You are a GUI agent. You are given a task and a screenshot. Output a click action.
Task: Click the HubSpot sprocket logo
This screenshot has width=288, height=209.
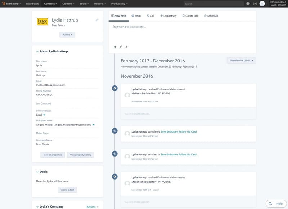(4, 4)
